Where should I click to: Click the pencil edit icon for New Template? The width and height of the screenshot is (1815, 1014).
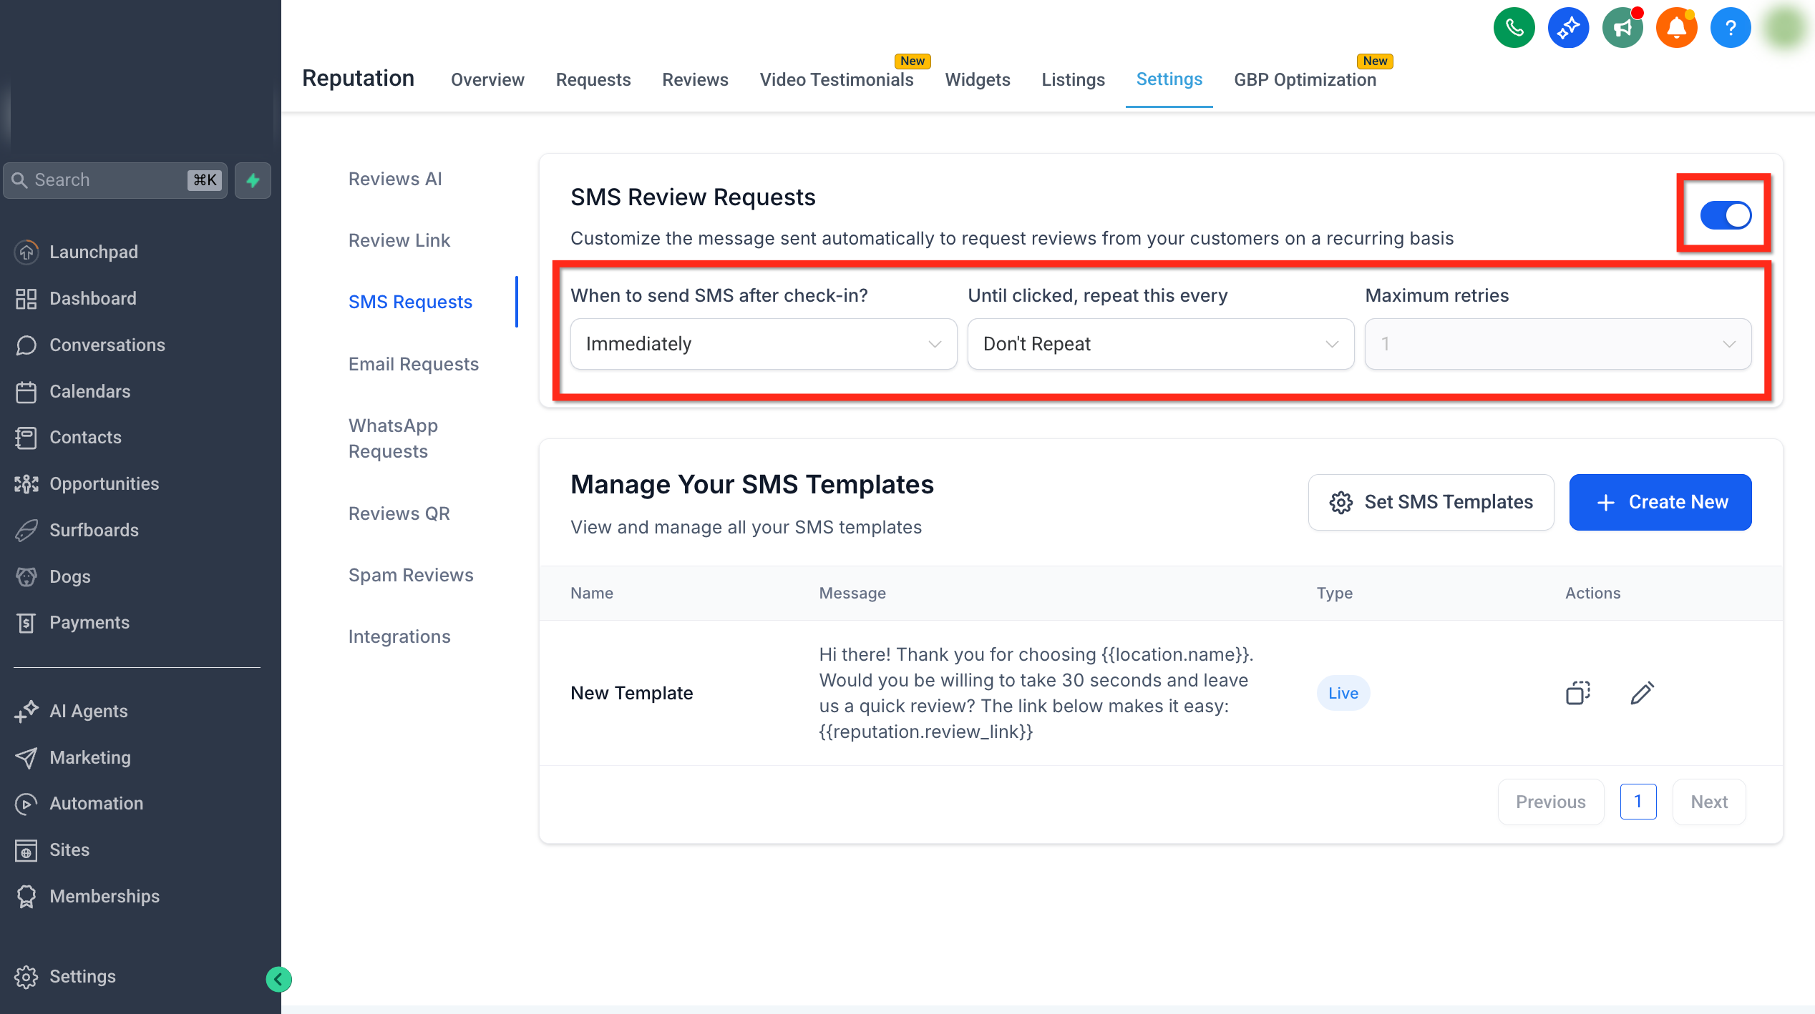click(x=1642, y=693)
